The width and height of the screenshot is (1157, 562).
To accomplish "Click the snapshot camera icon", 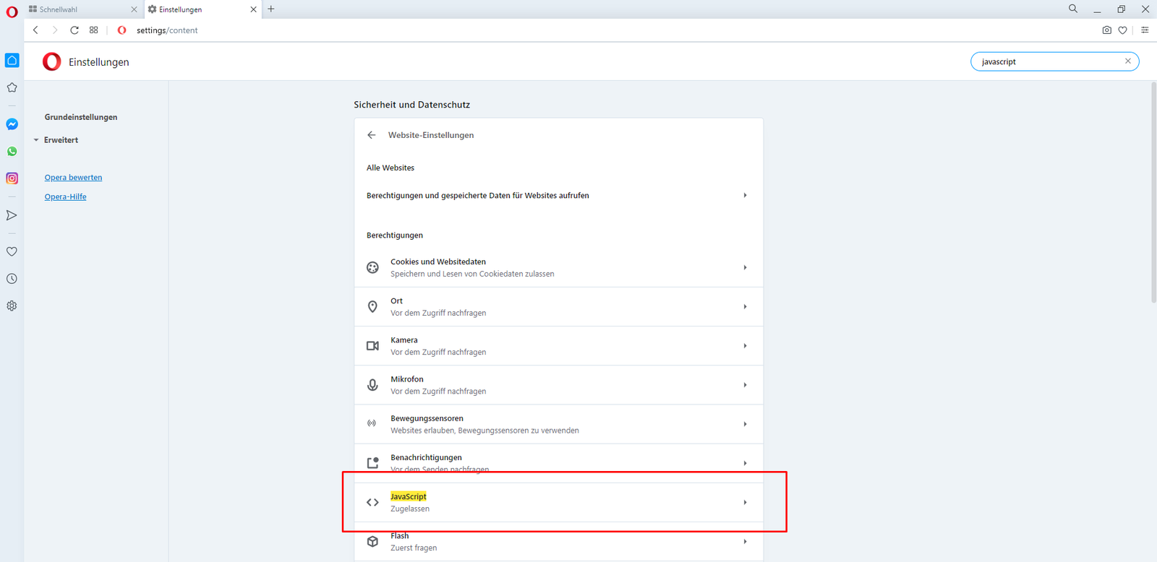I will pos(1106,30).
